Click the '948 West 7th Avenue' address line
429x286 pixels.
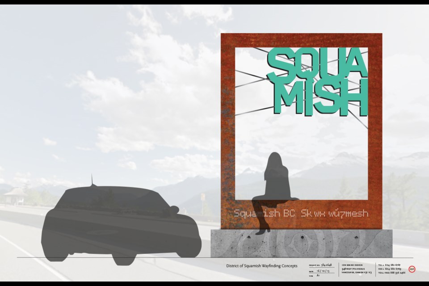point(353,269)
